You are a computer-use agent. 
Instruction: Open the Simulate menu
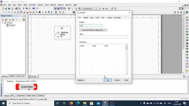coord(32,5)
